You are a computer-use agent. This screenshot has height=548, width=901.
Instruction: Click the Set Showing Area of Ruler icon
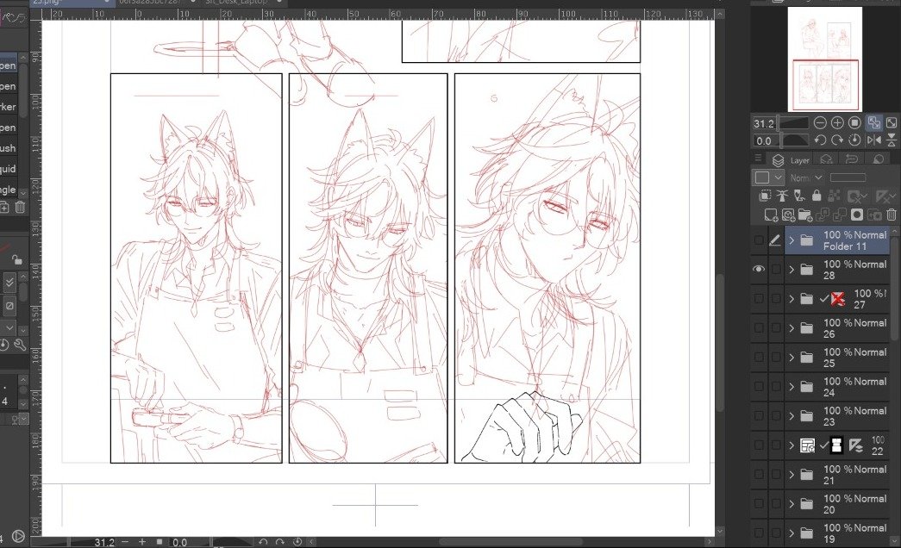tap(885, 196)
